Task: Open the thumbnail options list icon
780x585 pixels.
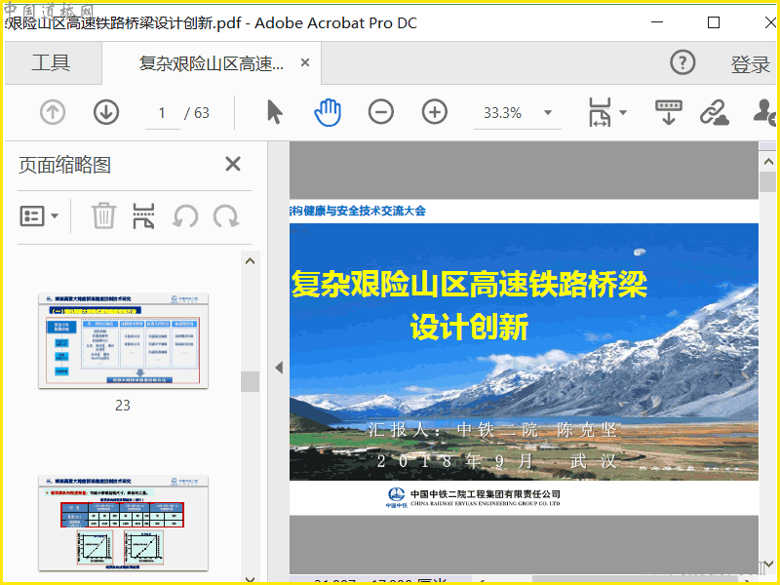Action: point(39,215)
